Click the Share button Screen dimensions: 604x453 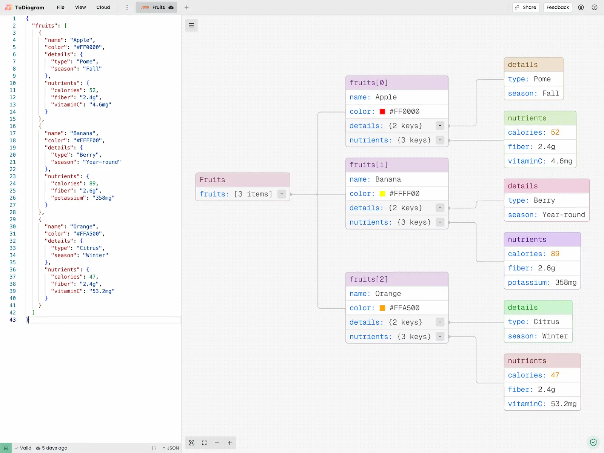tap(525, 7)
